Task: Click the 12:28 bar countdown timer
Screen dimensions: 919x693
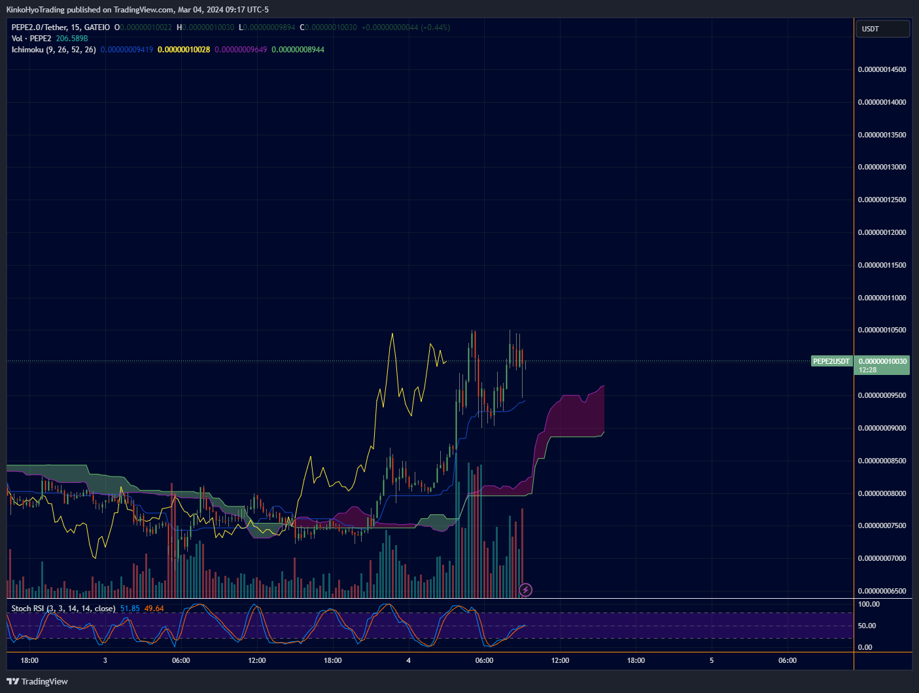Action: [x=868, y=370]
